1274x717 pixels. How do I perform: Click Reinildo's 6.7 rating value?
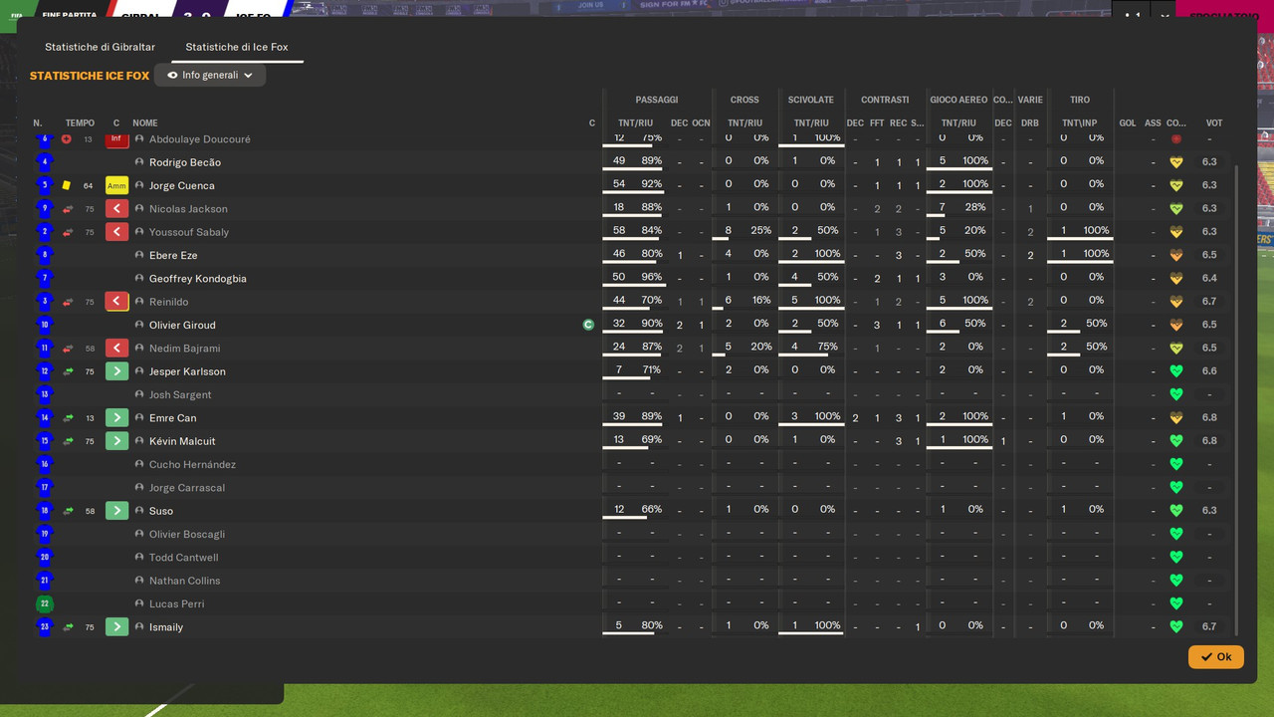point(1209,302)
